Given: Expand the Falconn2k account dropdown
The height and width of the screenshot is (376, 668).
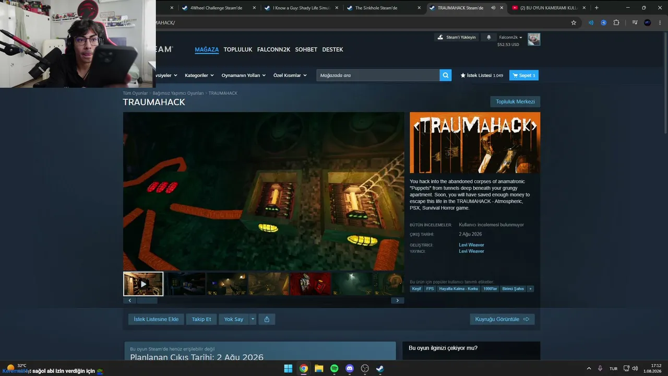Looking at the screenshot, I should pos(511,38).
